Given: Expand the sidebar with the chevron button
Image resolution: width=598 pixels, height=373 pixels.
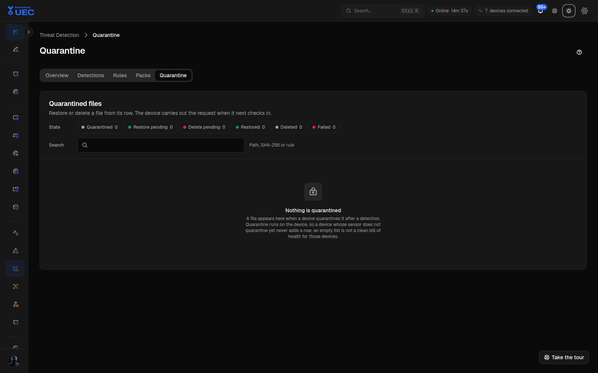Looking at the screenshot, I should [28, 32].
